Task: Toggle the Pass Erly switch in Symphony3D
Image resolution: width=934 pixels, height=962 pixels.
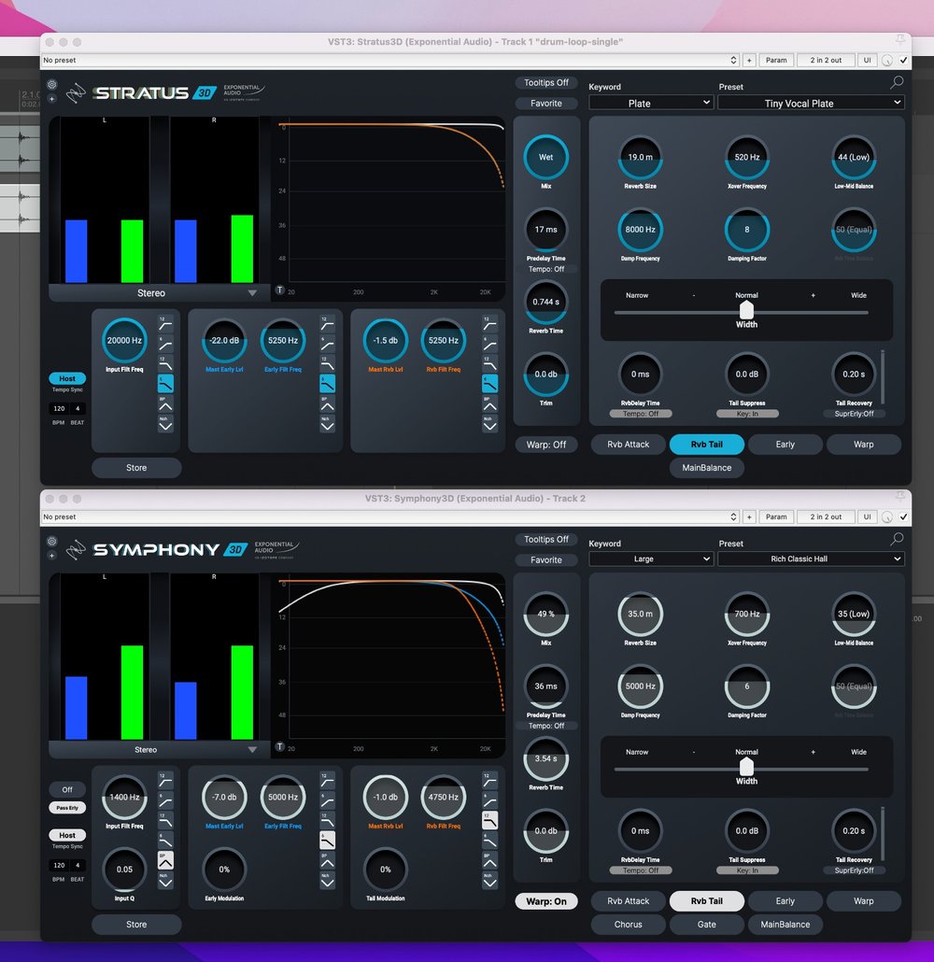Action: click(x=66, y=807)
